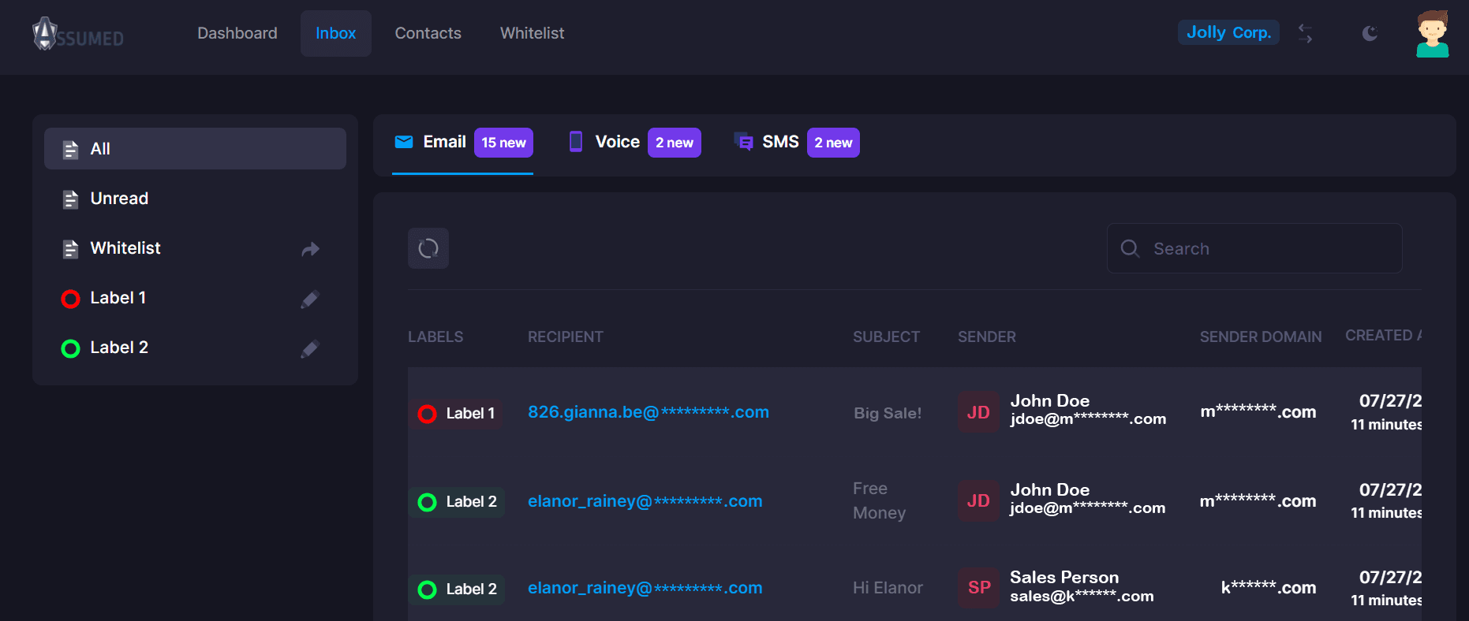Image resolution: width=1469 pixels, height=621 pixels.
Task: Click the refresh inbox icon button
Action: click(x=428, y=248)
